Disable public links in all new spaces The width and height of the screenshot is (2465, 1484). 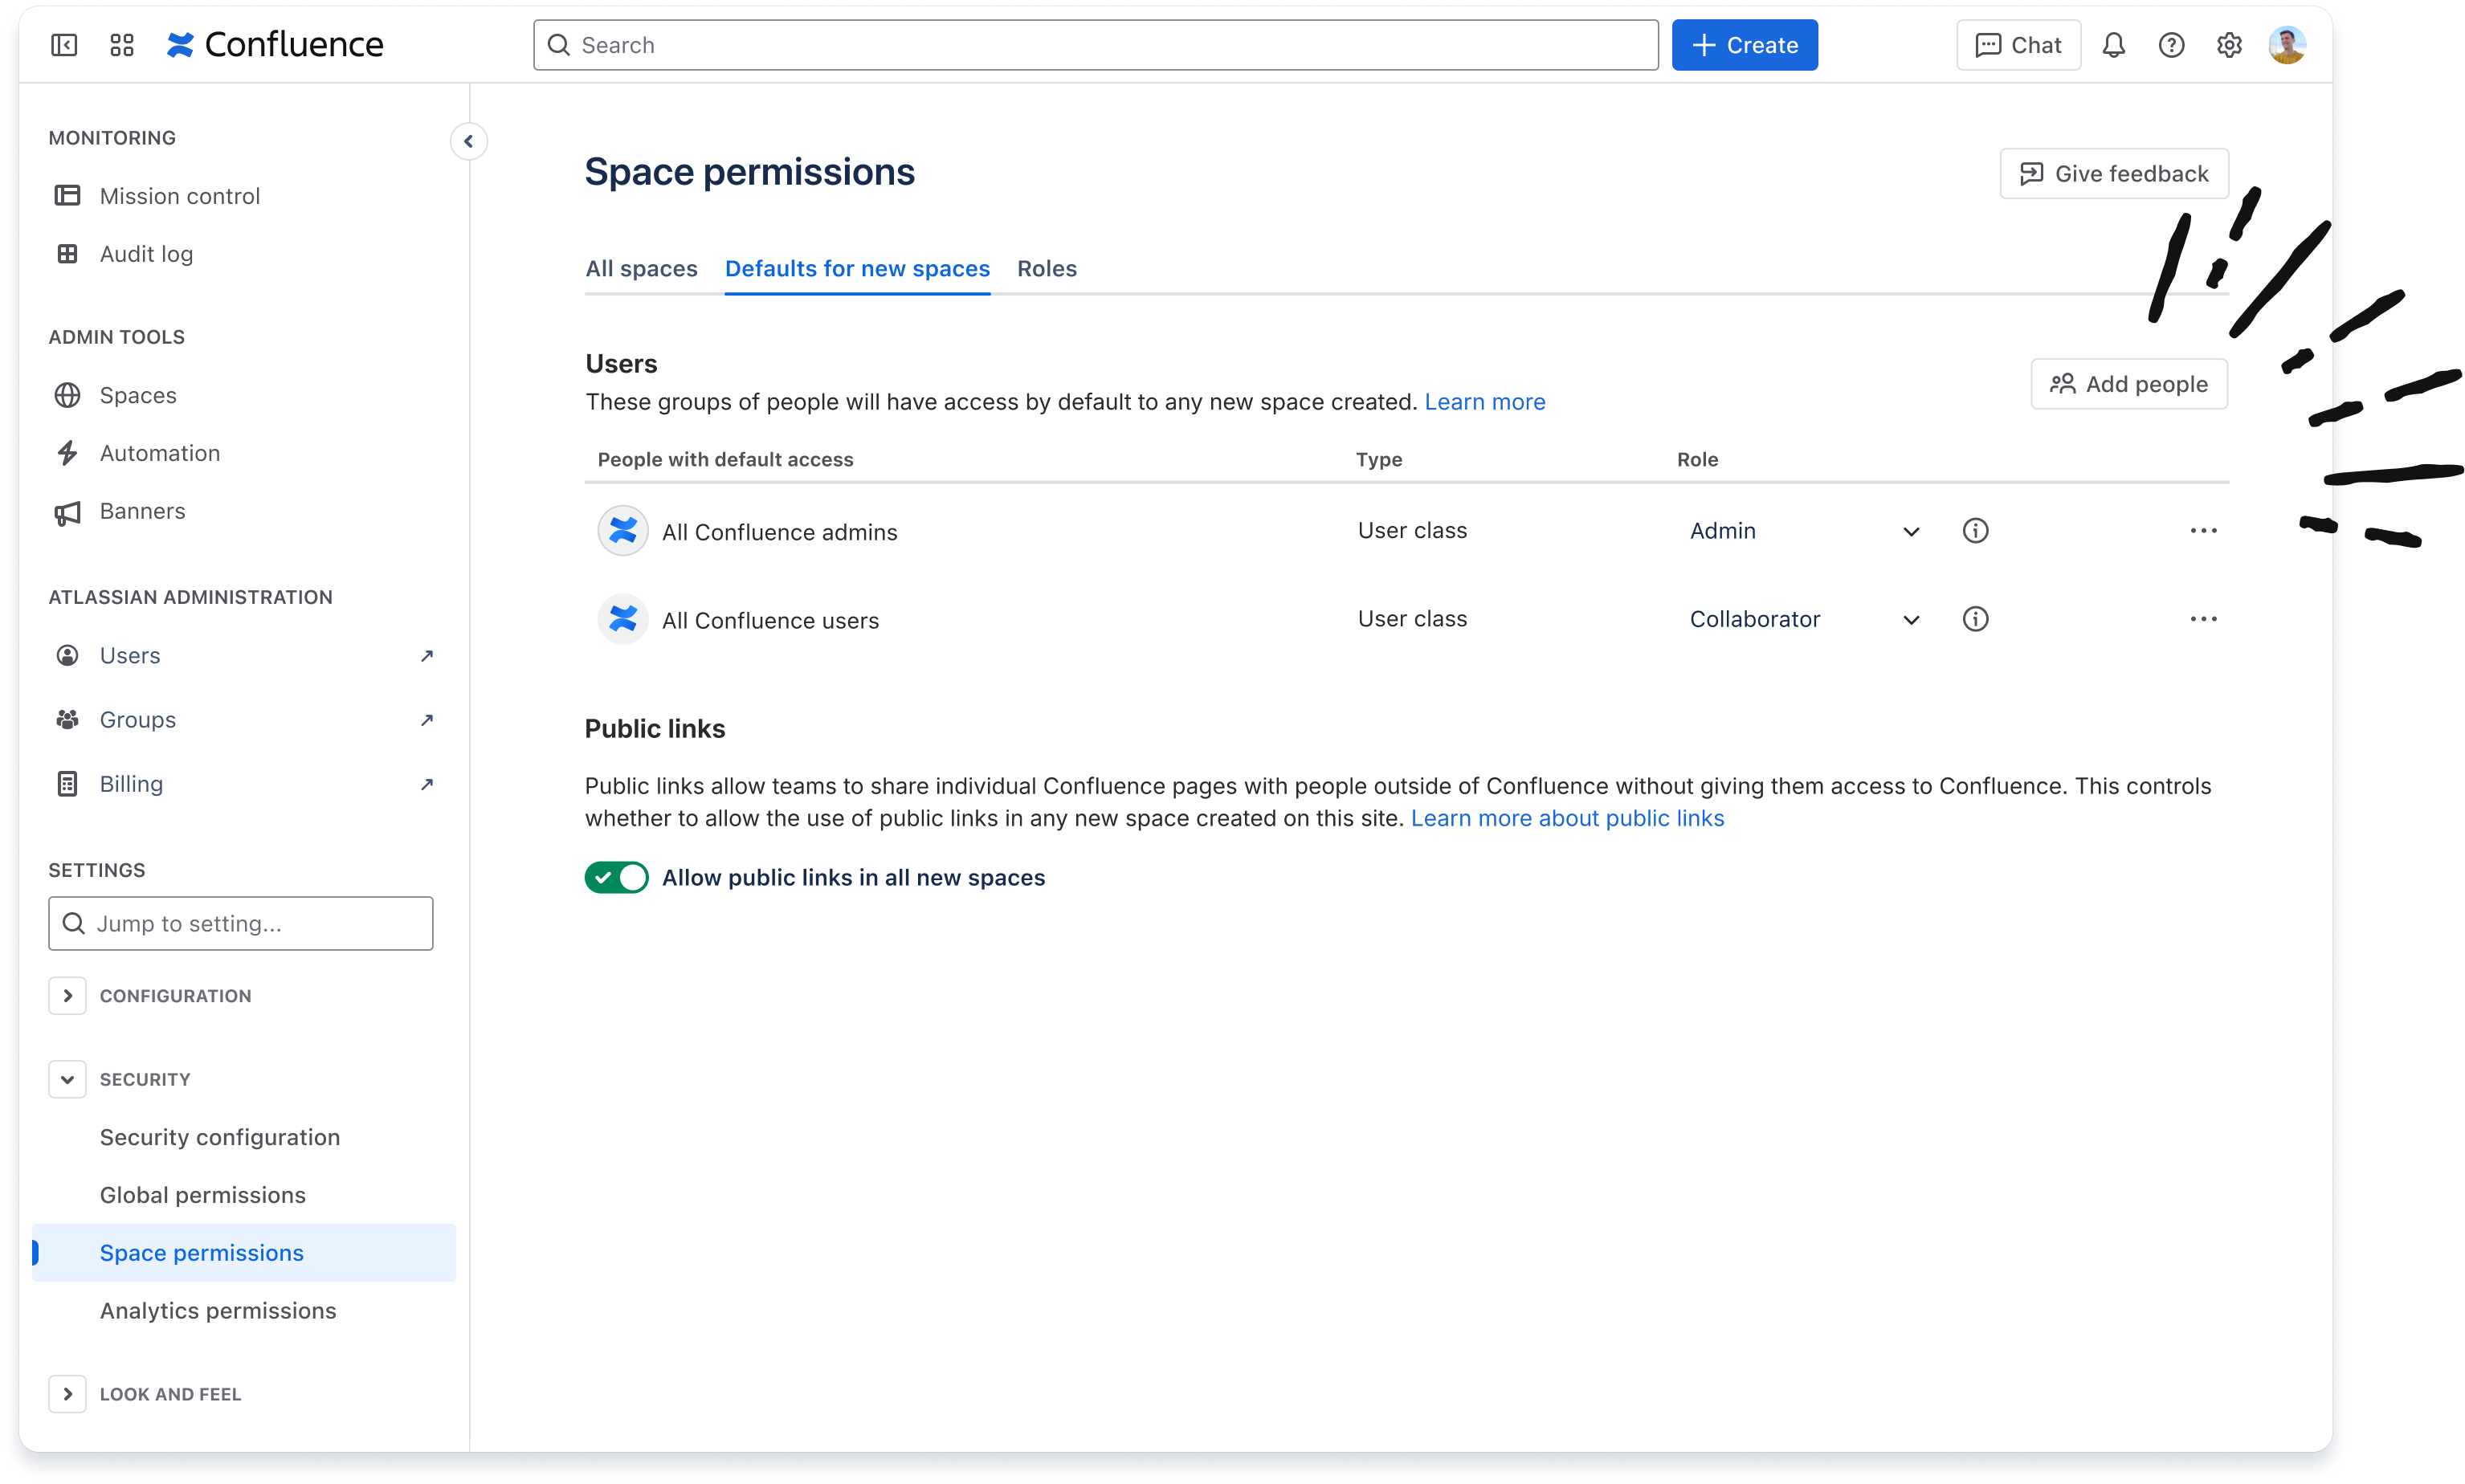616,877
